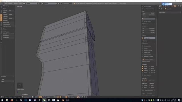
Task: Click Clear Seam button
Action: [9, 37]
